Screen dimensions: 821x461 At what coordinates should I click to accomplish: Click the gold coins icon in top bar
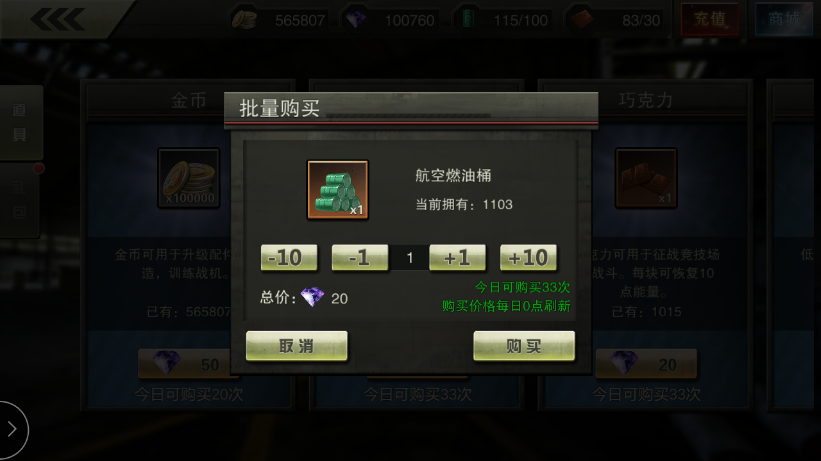pyautogui.click(x=244, y=20)
